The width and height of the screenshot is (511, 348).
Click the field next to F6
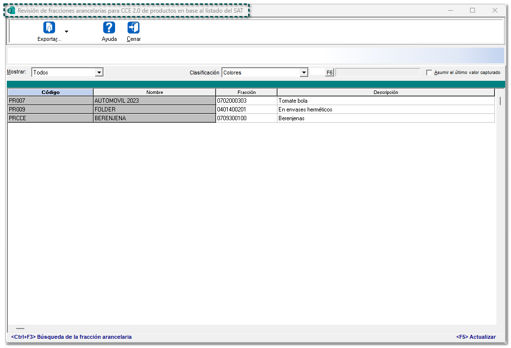coord(377,73)
